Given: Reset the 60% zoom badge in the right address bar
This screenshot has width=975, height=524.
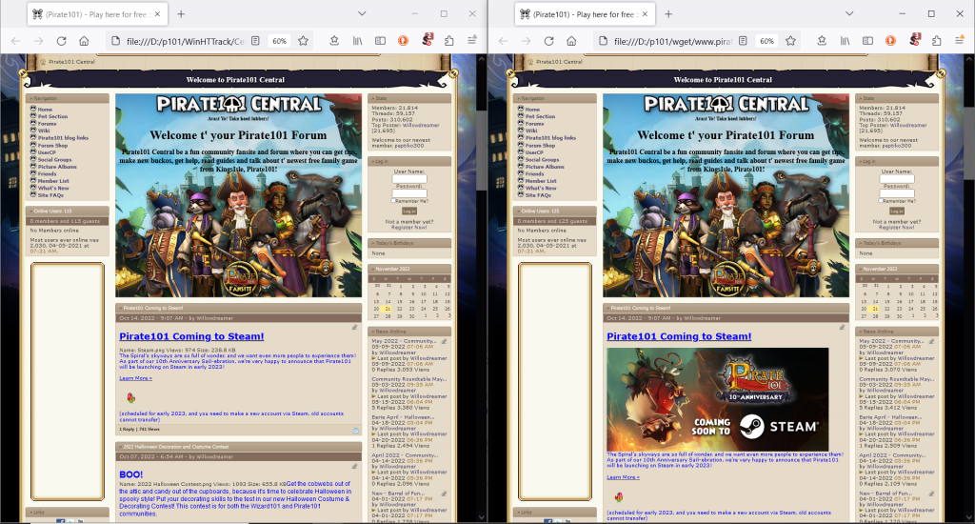Looking at the screenshot, I should click(x=766, y=41).
